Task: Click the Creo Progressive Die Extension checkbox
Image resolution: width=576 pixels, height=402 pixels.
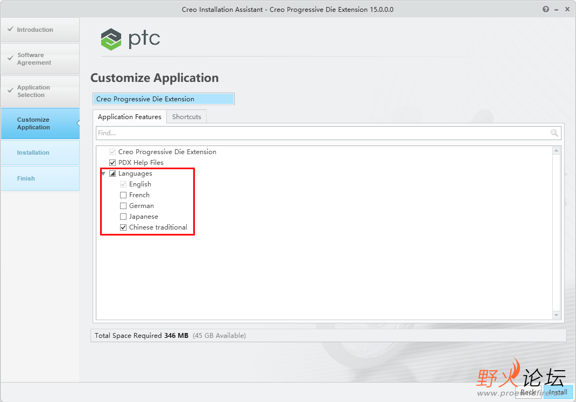Action: [113, 152]
